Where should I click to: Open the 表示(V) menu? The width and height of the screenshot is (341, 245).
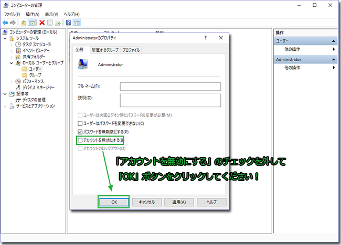click(51, 14)
